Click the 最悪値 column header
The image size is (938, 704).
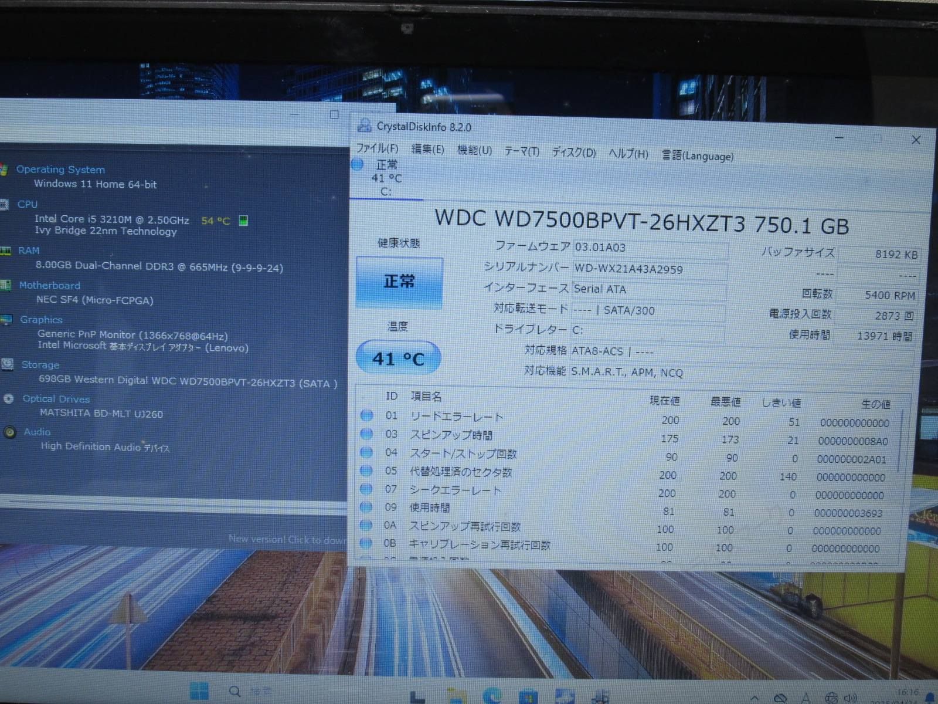(725, 402)
